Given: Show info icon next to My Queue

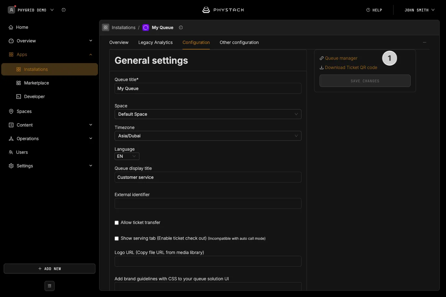Looking at the screenshot, I should [x=181, y=28].
